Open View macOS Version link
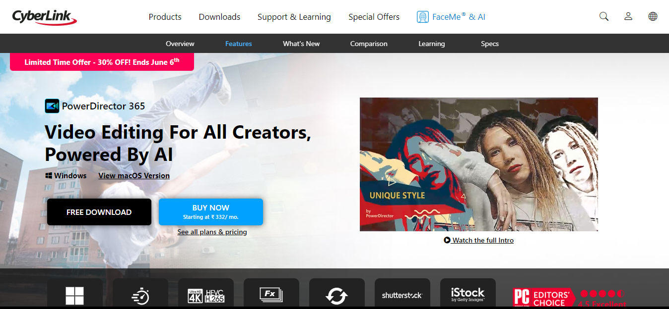Image resolution: width=669 pixels, height=309 pixels. [x=134, y=176]
